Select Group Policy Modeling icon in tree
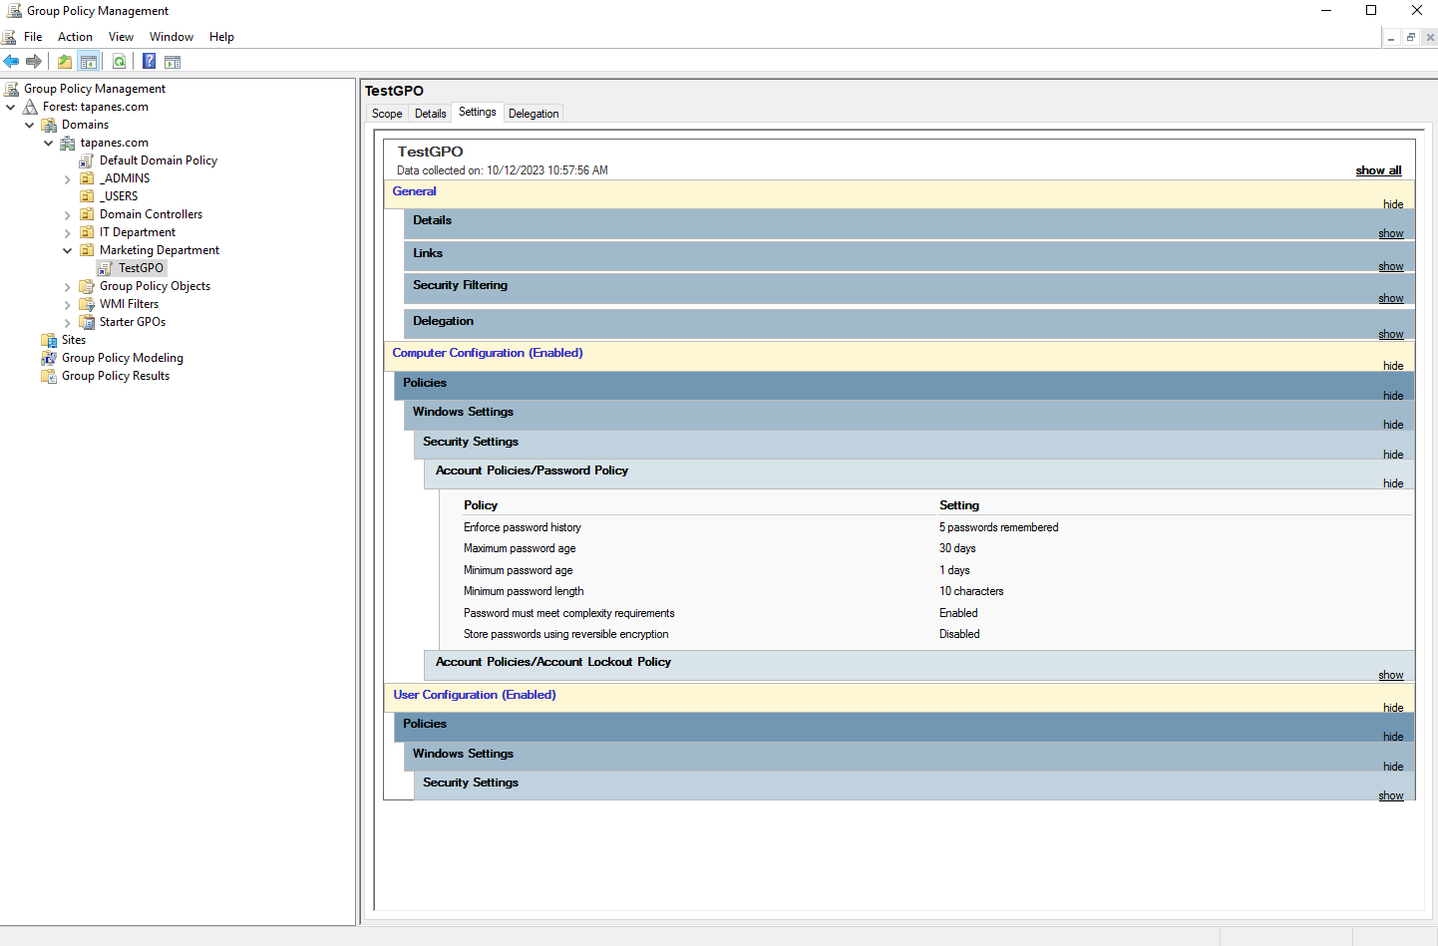Screen dimensions: 1438x946 point(49,358)
